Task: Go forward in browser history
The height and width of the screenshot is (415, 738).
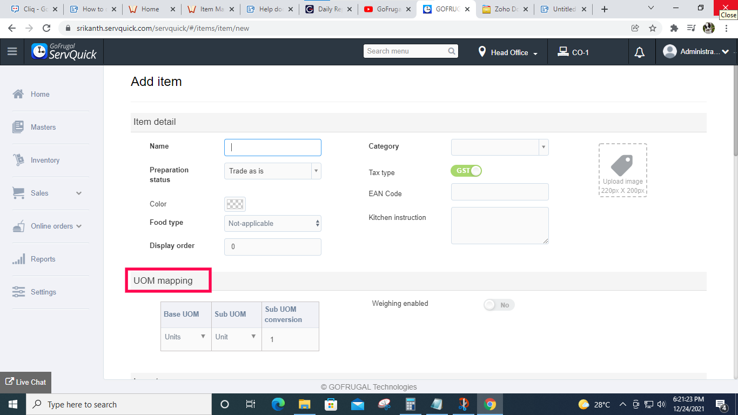Action: coord(29,28)
